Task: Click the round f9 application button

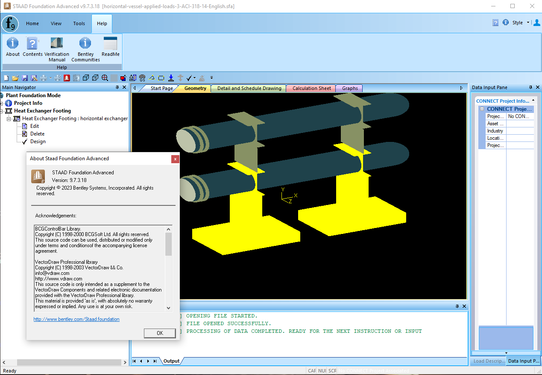Action: pos(10,24)
